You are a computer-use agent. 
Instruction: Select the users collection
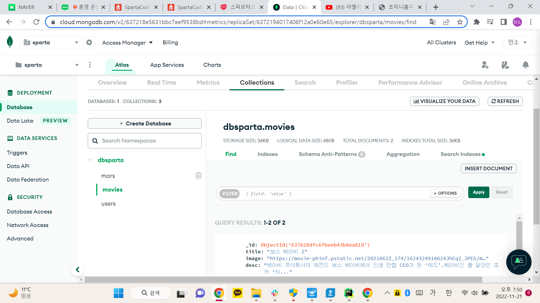tap(108, 204)
